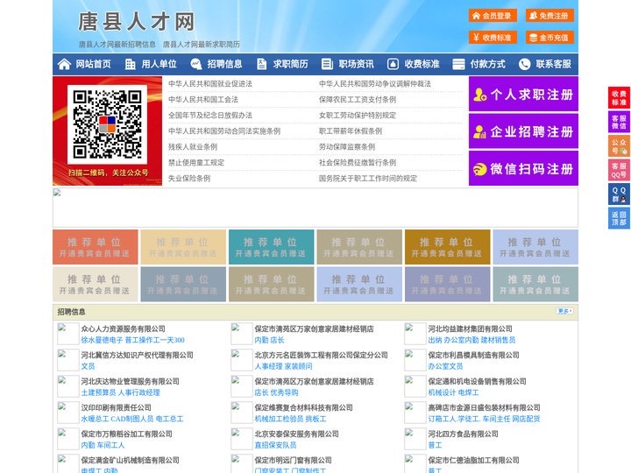Screen dimensions: 631x473
Task: Click the news icon beside 职场资讯
Action: click(x=327, y=64)
